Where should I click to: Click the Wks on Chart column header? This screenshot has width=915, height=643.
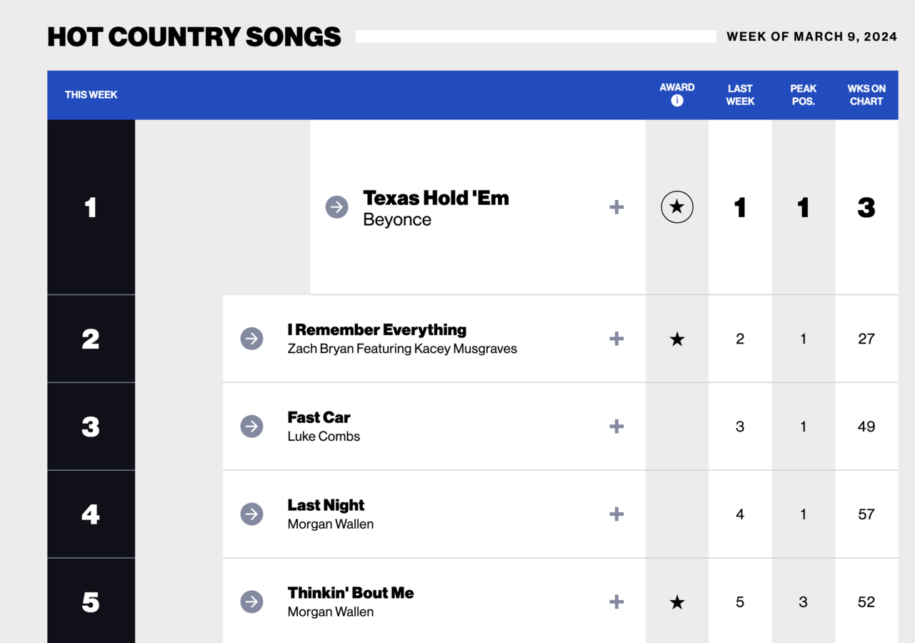[866, 95]
